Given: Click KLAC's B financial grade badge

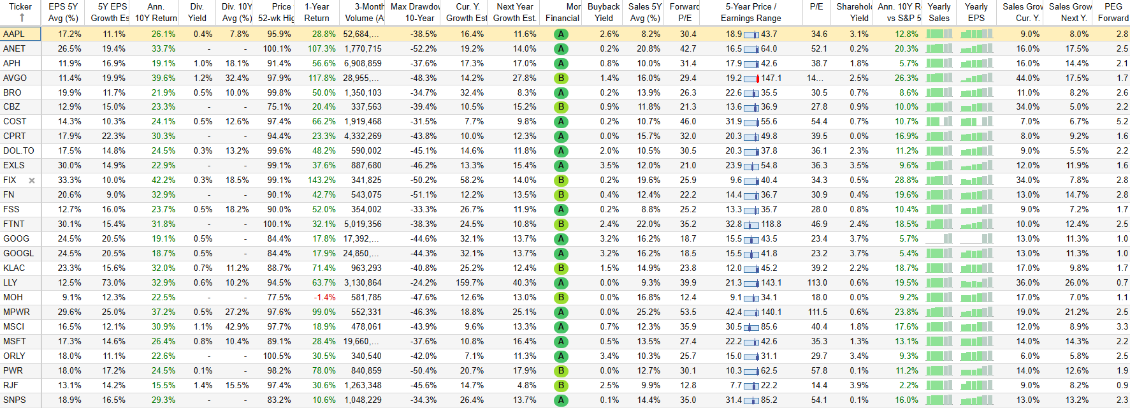Looking at the screenshot, I should (x=561, y=268).
